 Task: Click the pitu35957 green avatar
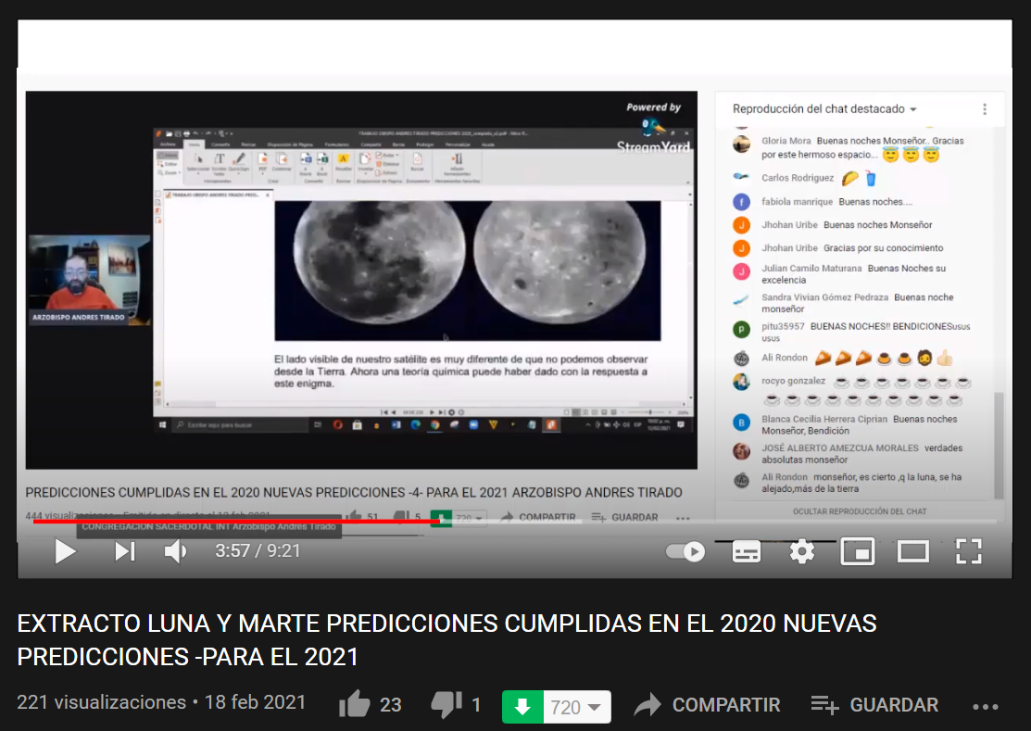[742, 330]
